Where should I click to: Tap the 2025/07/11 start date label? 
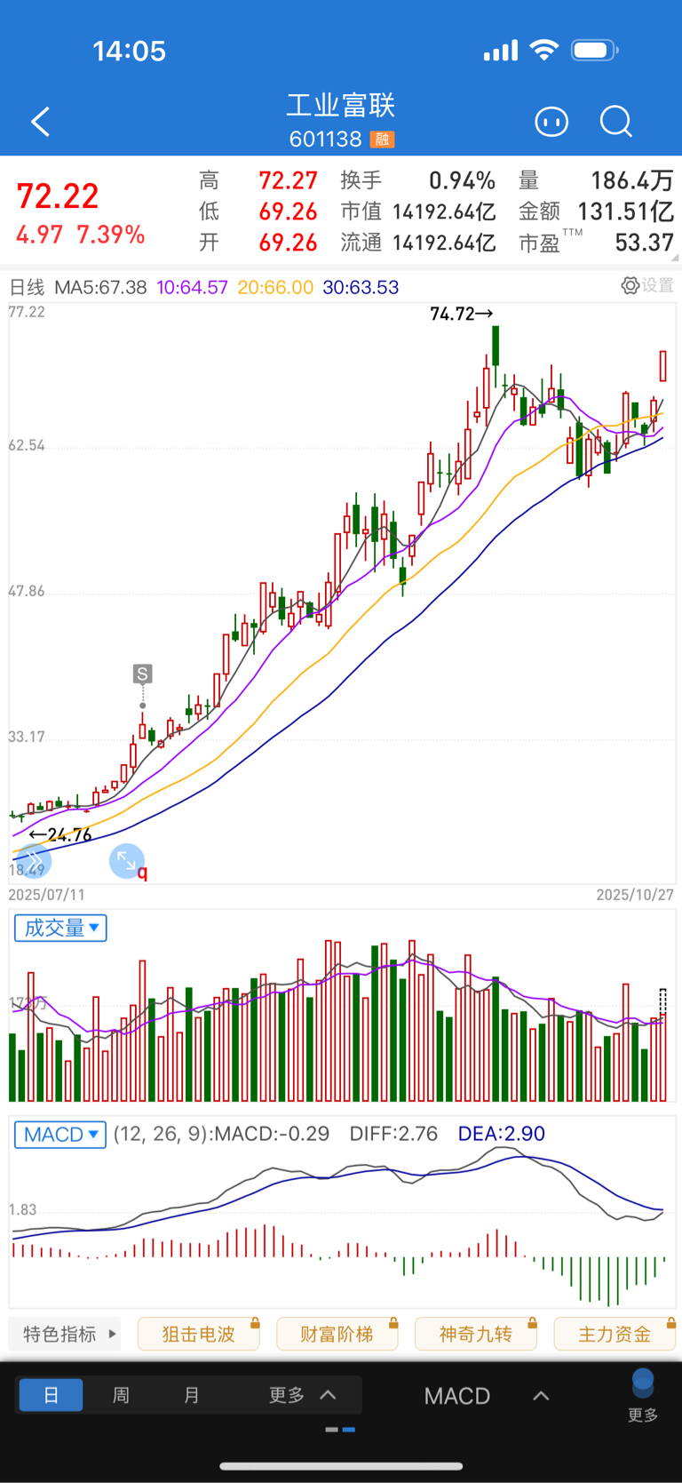pos(47,895)
